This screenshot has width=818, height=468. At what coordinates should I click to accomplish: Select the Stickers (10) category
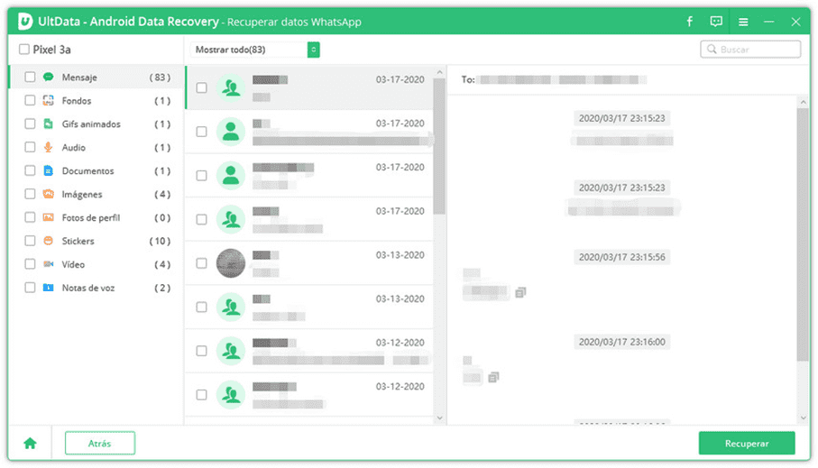[x=97, y=241]
